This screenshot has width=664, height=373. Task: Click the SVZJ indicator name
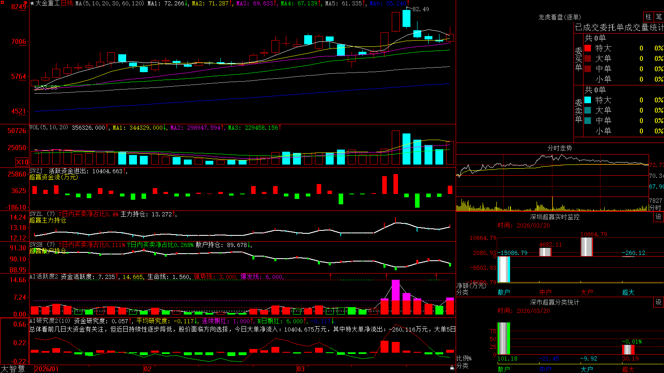click(36, 171)
